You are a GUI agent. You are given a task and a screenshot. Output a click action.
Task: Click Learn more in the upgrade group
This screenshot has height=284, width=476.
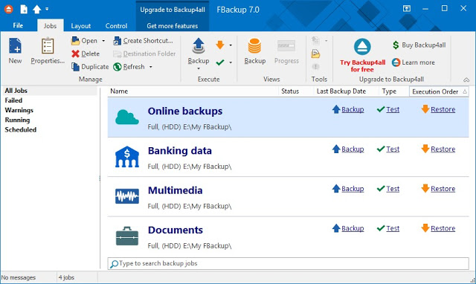click(414, 62)
